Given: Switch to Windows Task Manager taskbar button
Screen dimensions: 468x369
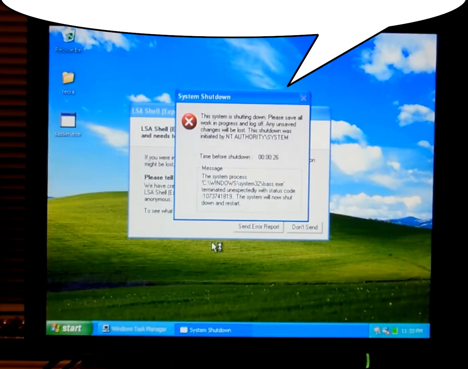Looking at the screenshot, I should click(x=134, y=329).
